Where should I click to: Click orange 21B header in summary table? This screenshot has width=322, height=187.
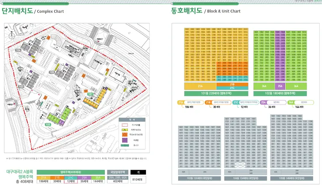(57, 178)
